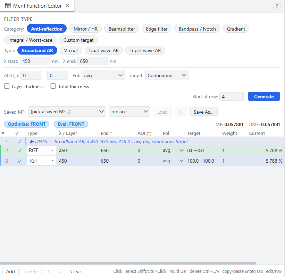Viewport: 285px width, 277px height.
Task: Select the Bandpass / Notch category
Action: click(197, 29)
